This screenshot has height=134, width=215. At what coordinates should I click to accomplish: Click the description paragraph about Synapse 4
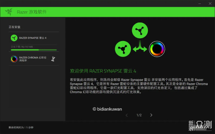tap(139, 86)
